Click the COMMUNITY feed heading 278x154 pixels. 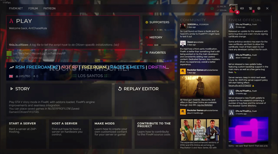pyautogui.click(x=193, y=20)
